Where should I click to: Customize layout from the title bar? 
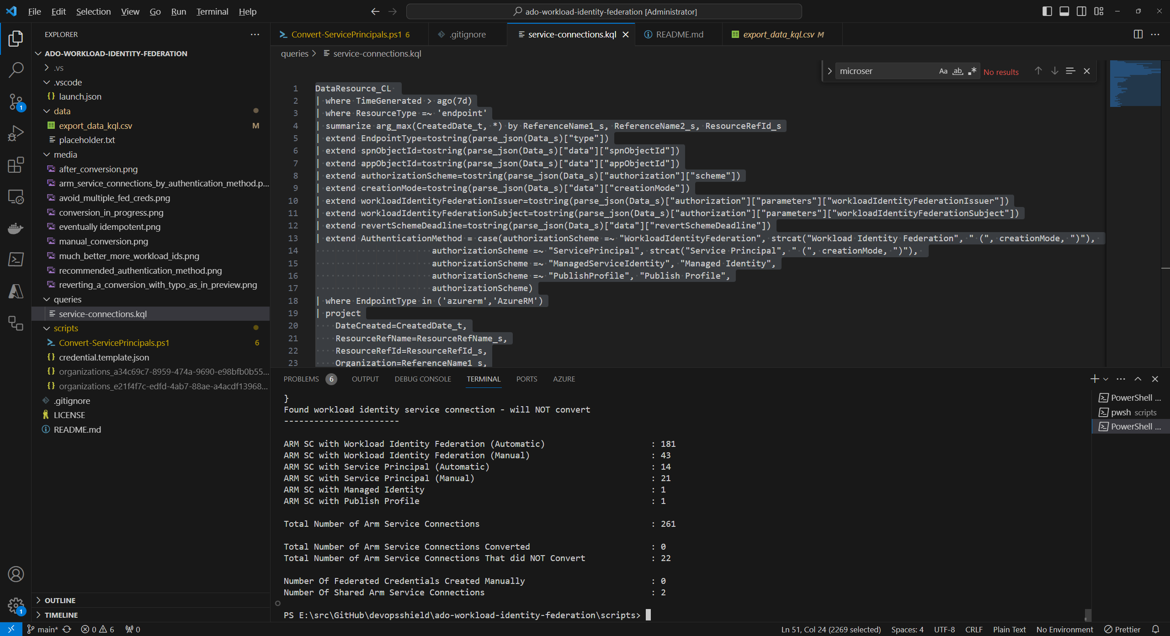click(x=1099, y=11)
